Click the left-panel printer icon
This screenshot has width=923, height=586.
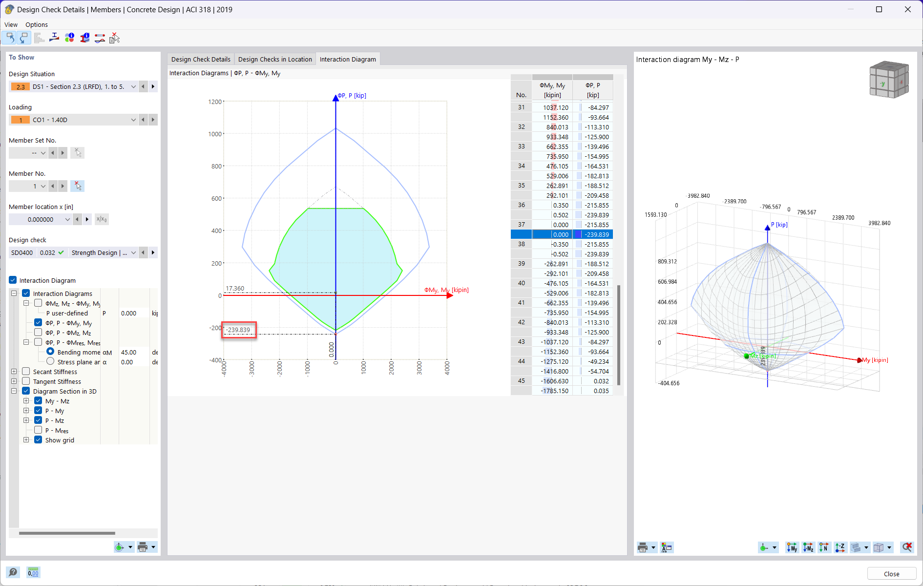click(x=143, y=547)
